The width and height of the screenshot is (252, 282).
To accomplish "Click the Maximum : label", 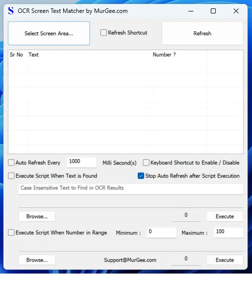I will pyautogui.click(x=194, y=233).
